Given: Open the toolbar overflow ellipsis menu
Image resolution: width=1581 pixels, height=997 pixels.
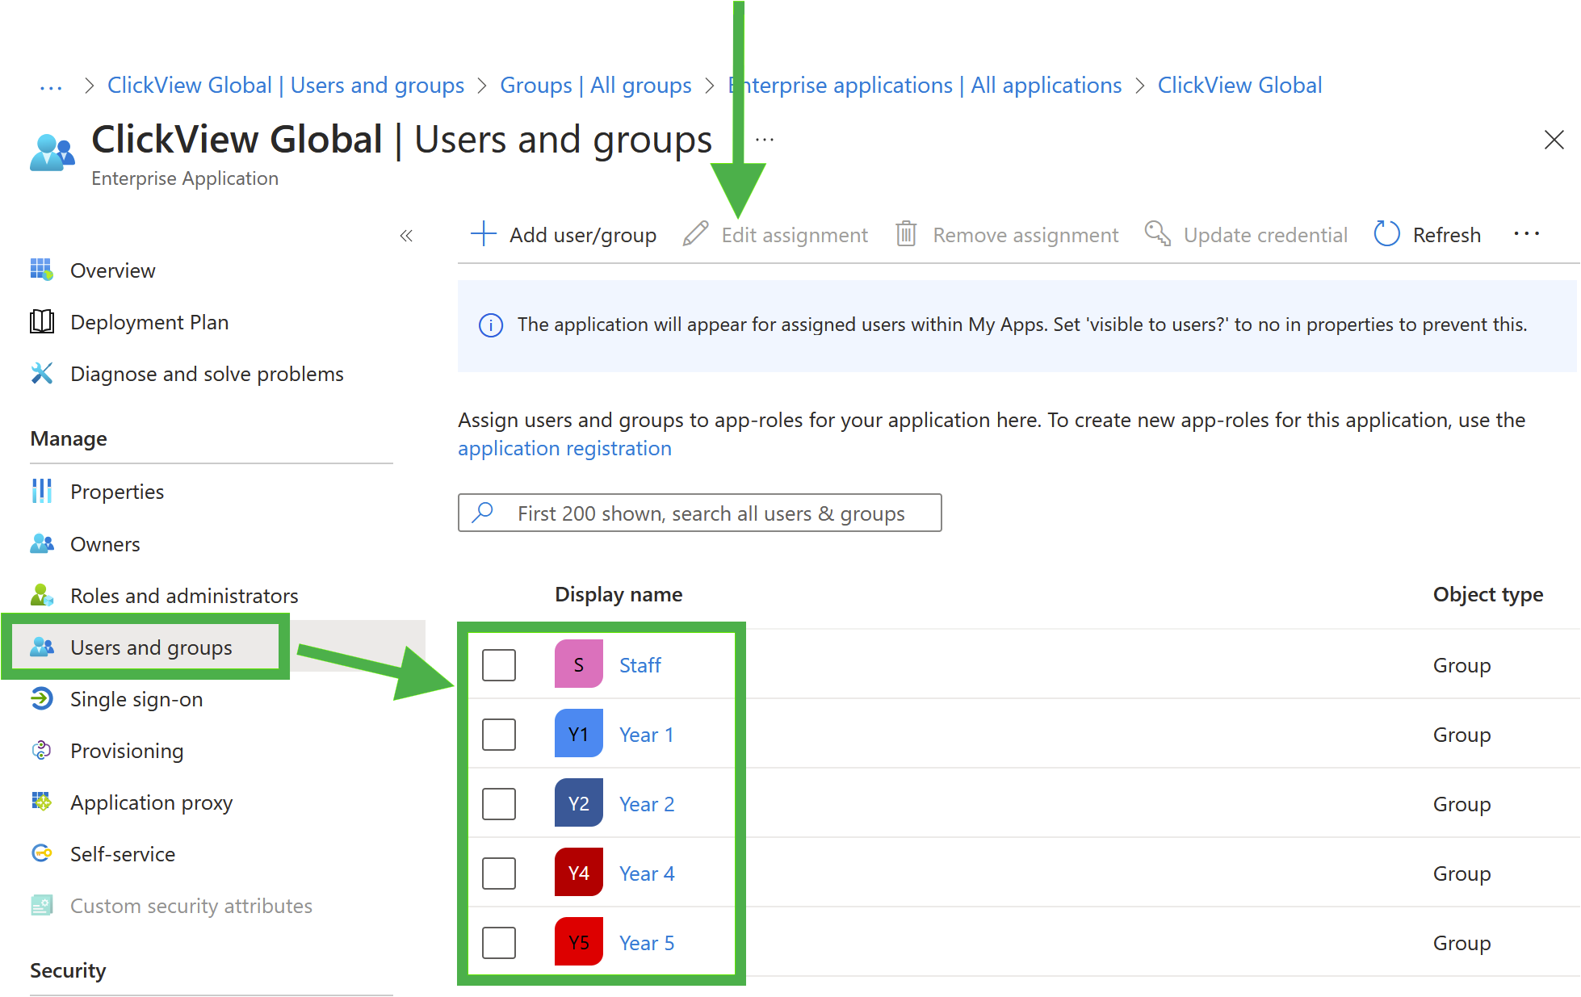Looking at the screenshot, I should [x=1526, y=234].
